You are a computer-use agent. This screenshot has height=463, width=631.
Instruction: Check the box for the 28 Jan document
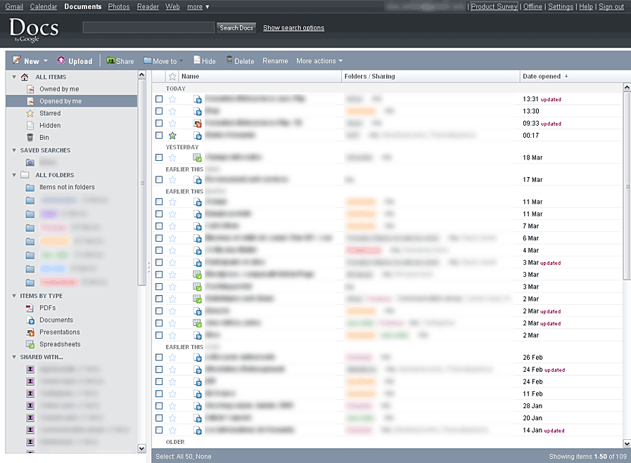pyautogui.click(x=159, y=406)
